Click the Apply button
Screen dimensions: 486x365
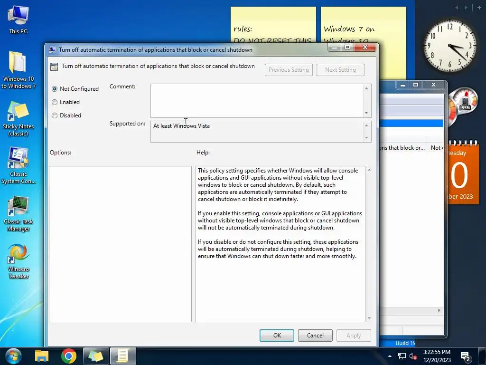pyautogui.click(x=354, y=336)
